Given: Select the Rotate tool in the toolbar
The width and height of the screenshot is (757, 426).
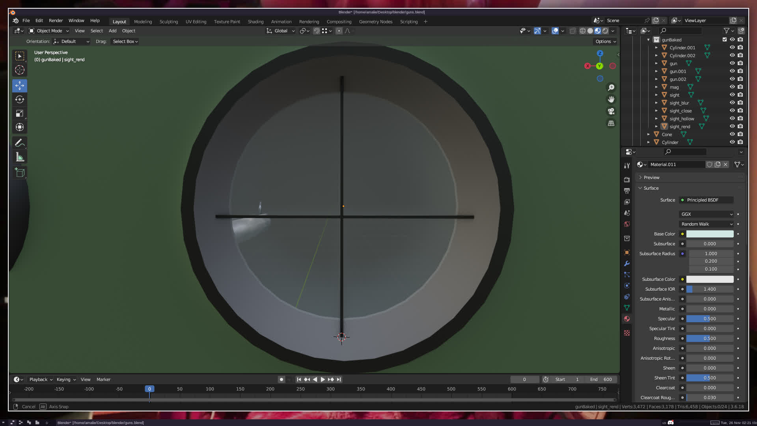Looking at the screenshot, I should click(20, 99).
